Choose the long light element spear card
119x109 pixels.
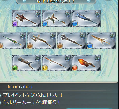(56, 63)
